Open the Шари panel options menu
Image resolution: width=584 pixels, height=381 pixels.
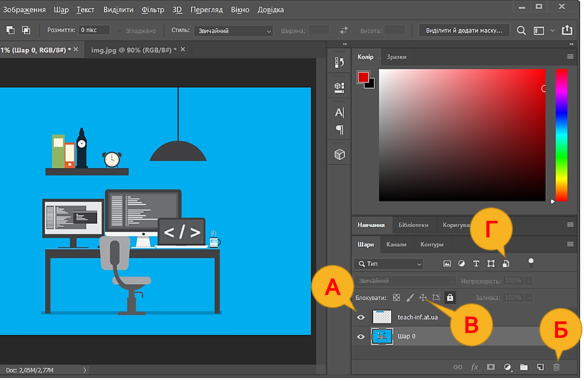[570, 244]
